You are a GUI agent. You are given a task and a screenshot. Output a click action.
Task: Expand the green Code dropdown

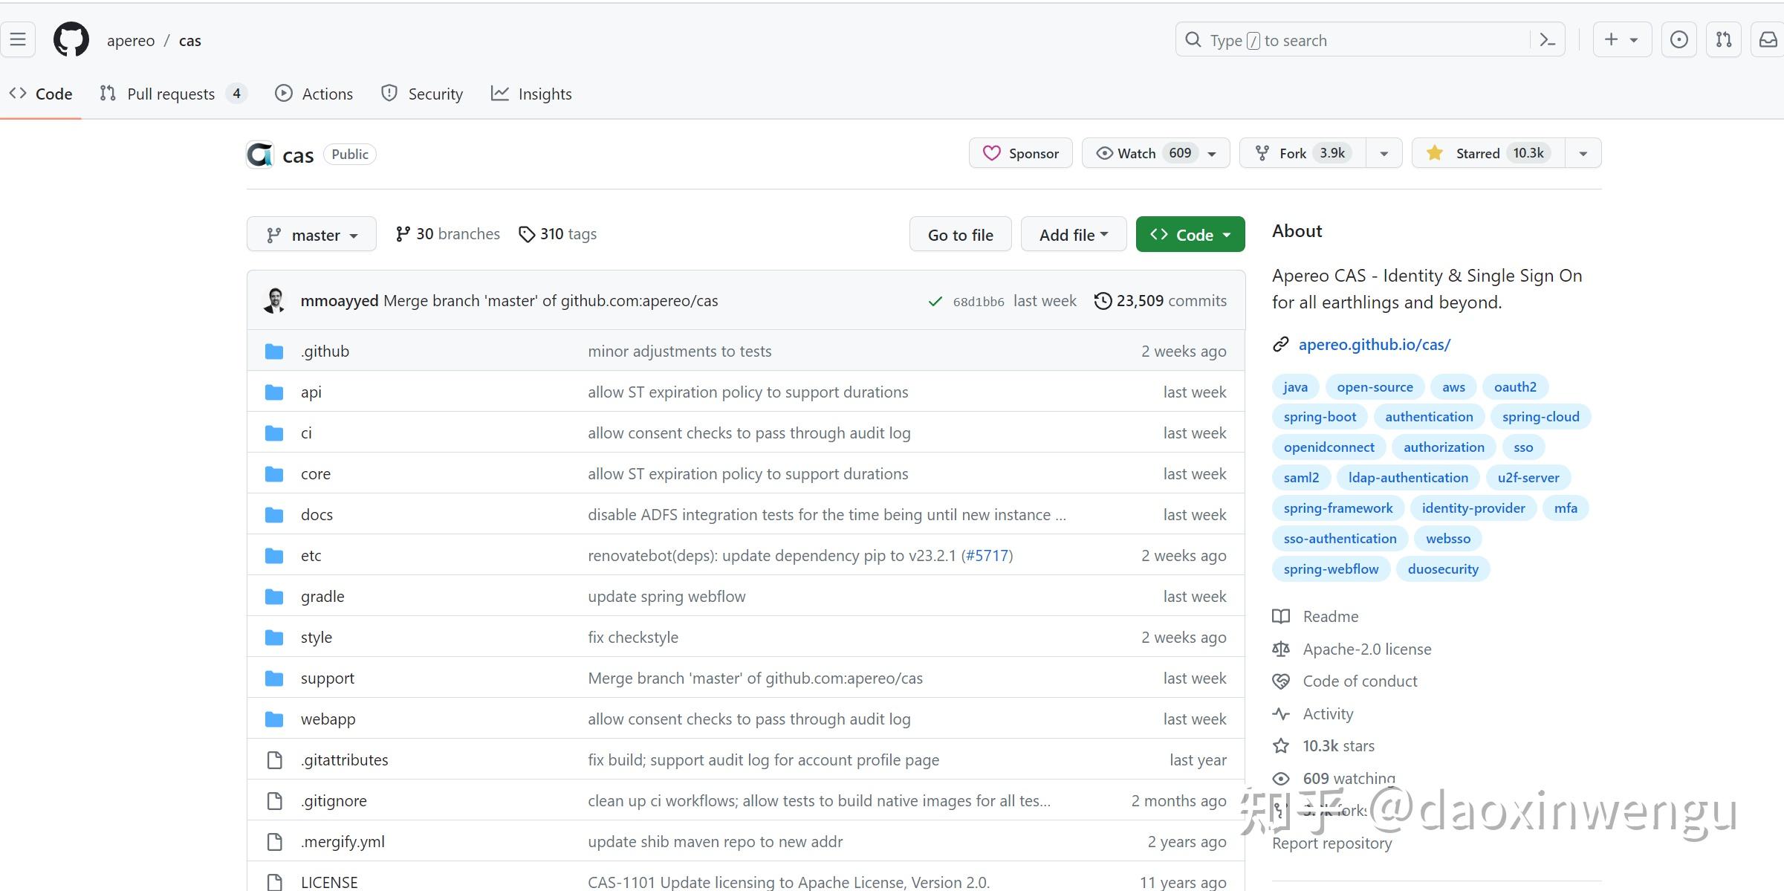click(1190, 235)
